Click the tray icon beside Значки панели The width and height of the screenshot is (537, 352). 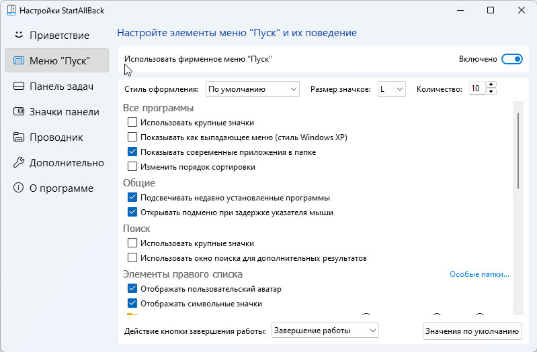[19, 111]
